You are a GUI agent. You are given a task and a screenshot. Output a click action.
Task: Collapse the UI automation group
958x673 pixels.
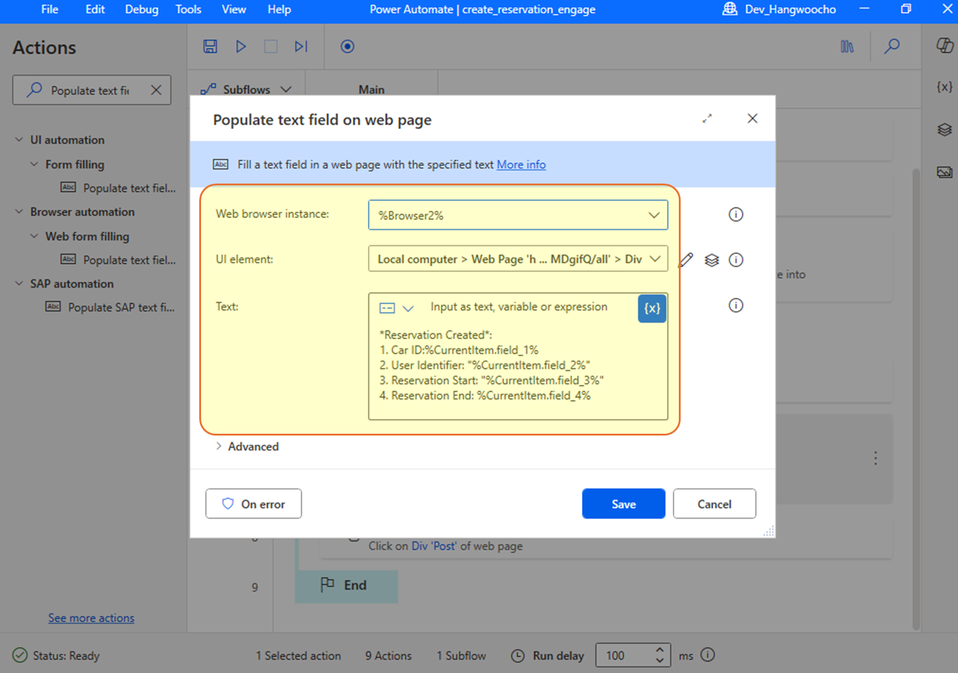(19, 140)
